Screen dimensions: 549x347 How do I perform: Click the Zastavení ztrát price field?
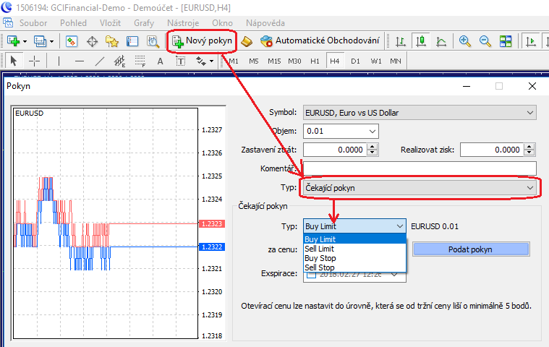[335, 150]
